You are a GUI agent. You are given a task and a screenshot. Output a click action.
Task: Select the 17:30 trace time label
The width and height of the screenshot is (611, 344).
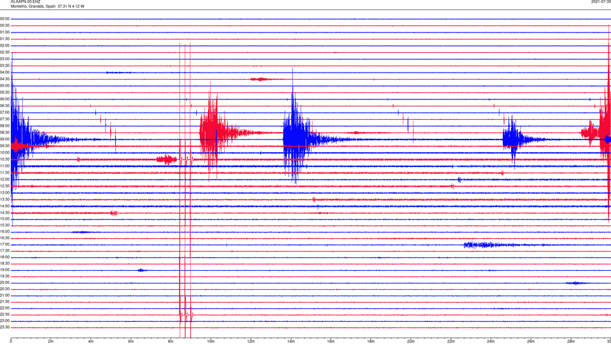[4, 251]
